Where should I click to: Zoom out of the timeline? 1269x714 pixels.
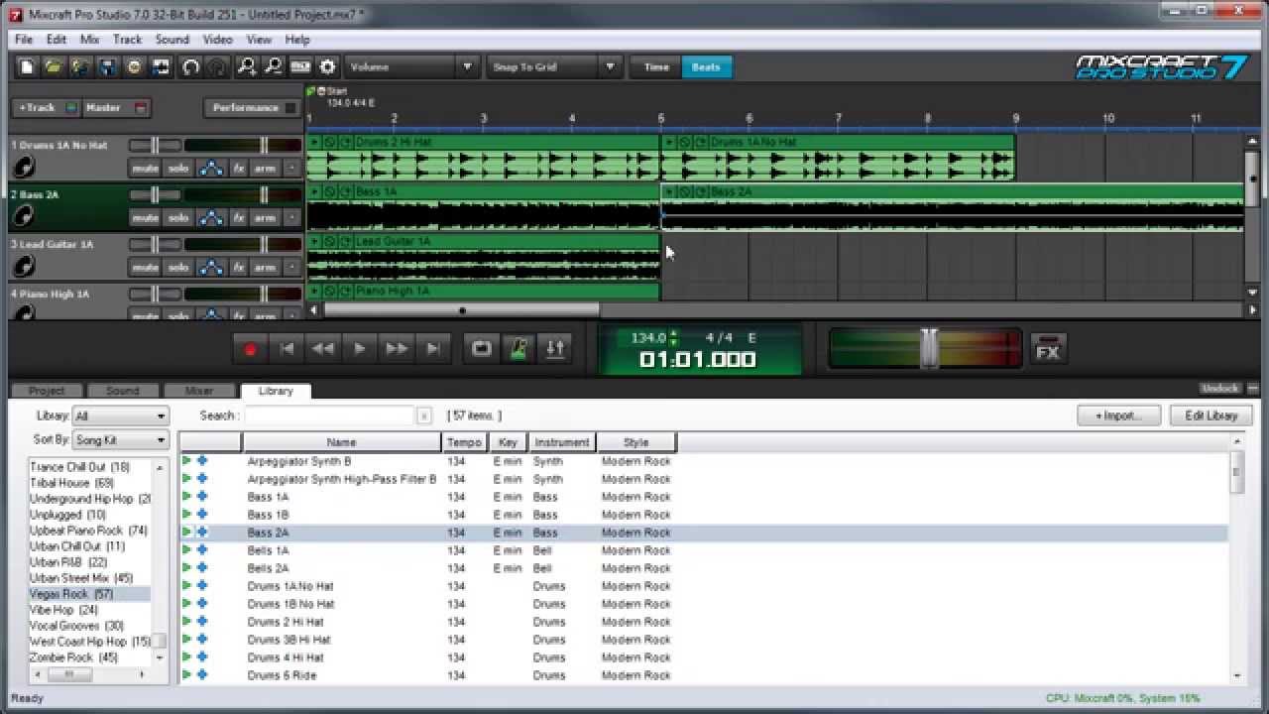click(273, 66)
